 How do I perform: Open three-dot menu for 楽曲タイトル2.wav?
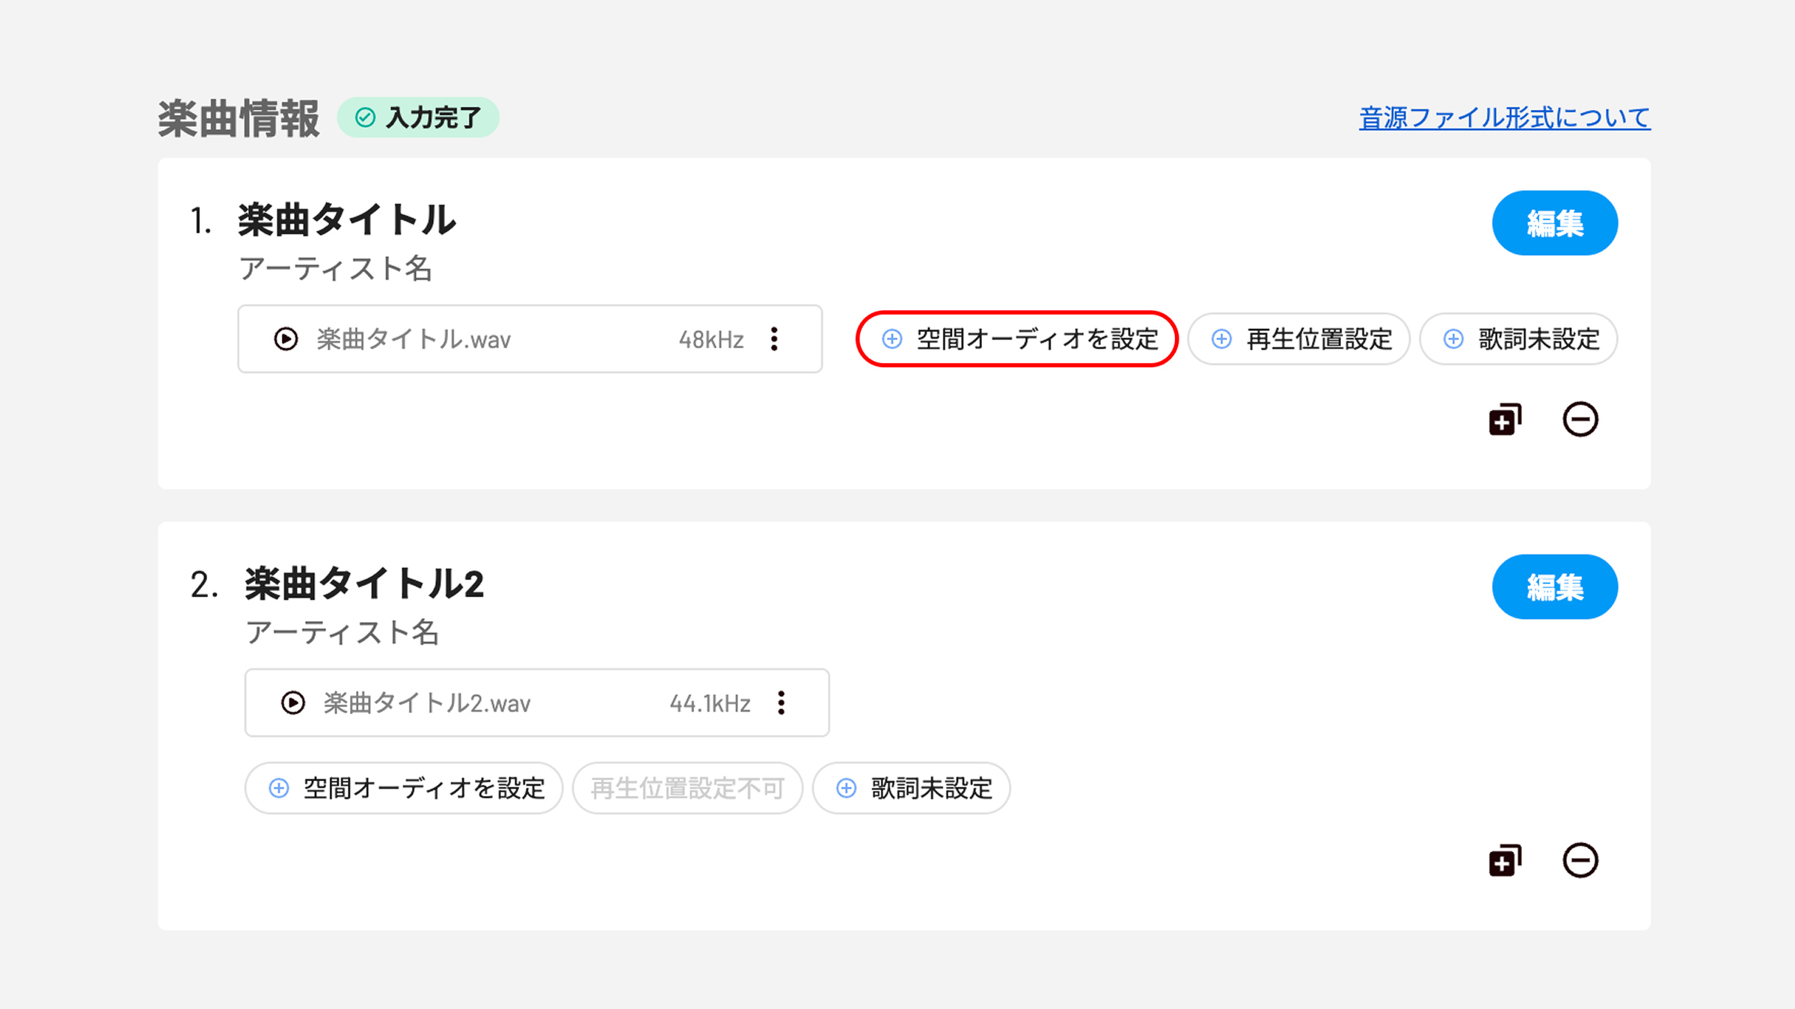pos(781,703)
